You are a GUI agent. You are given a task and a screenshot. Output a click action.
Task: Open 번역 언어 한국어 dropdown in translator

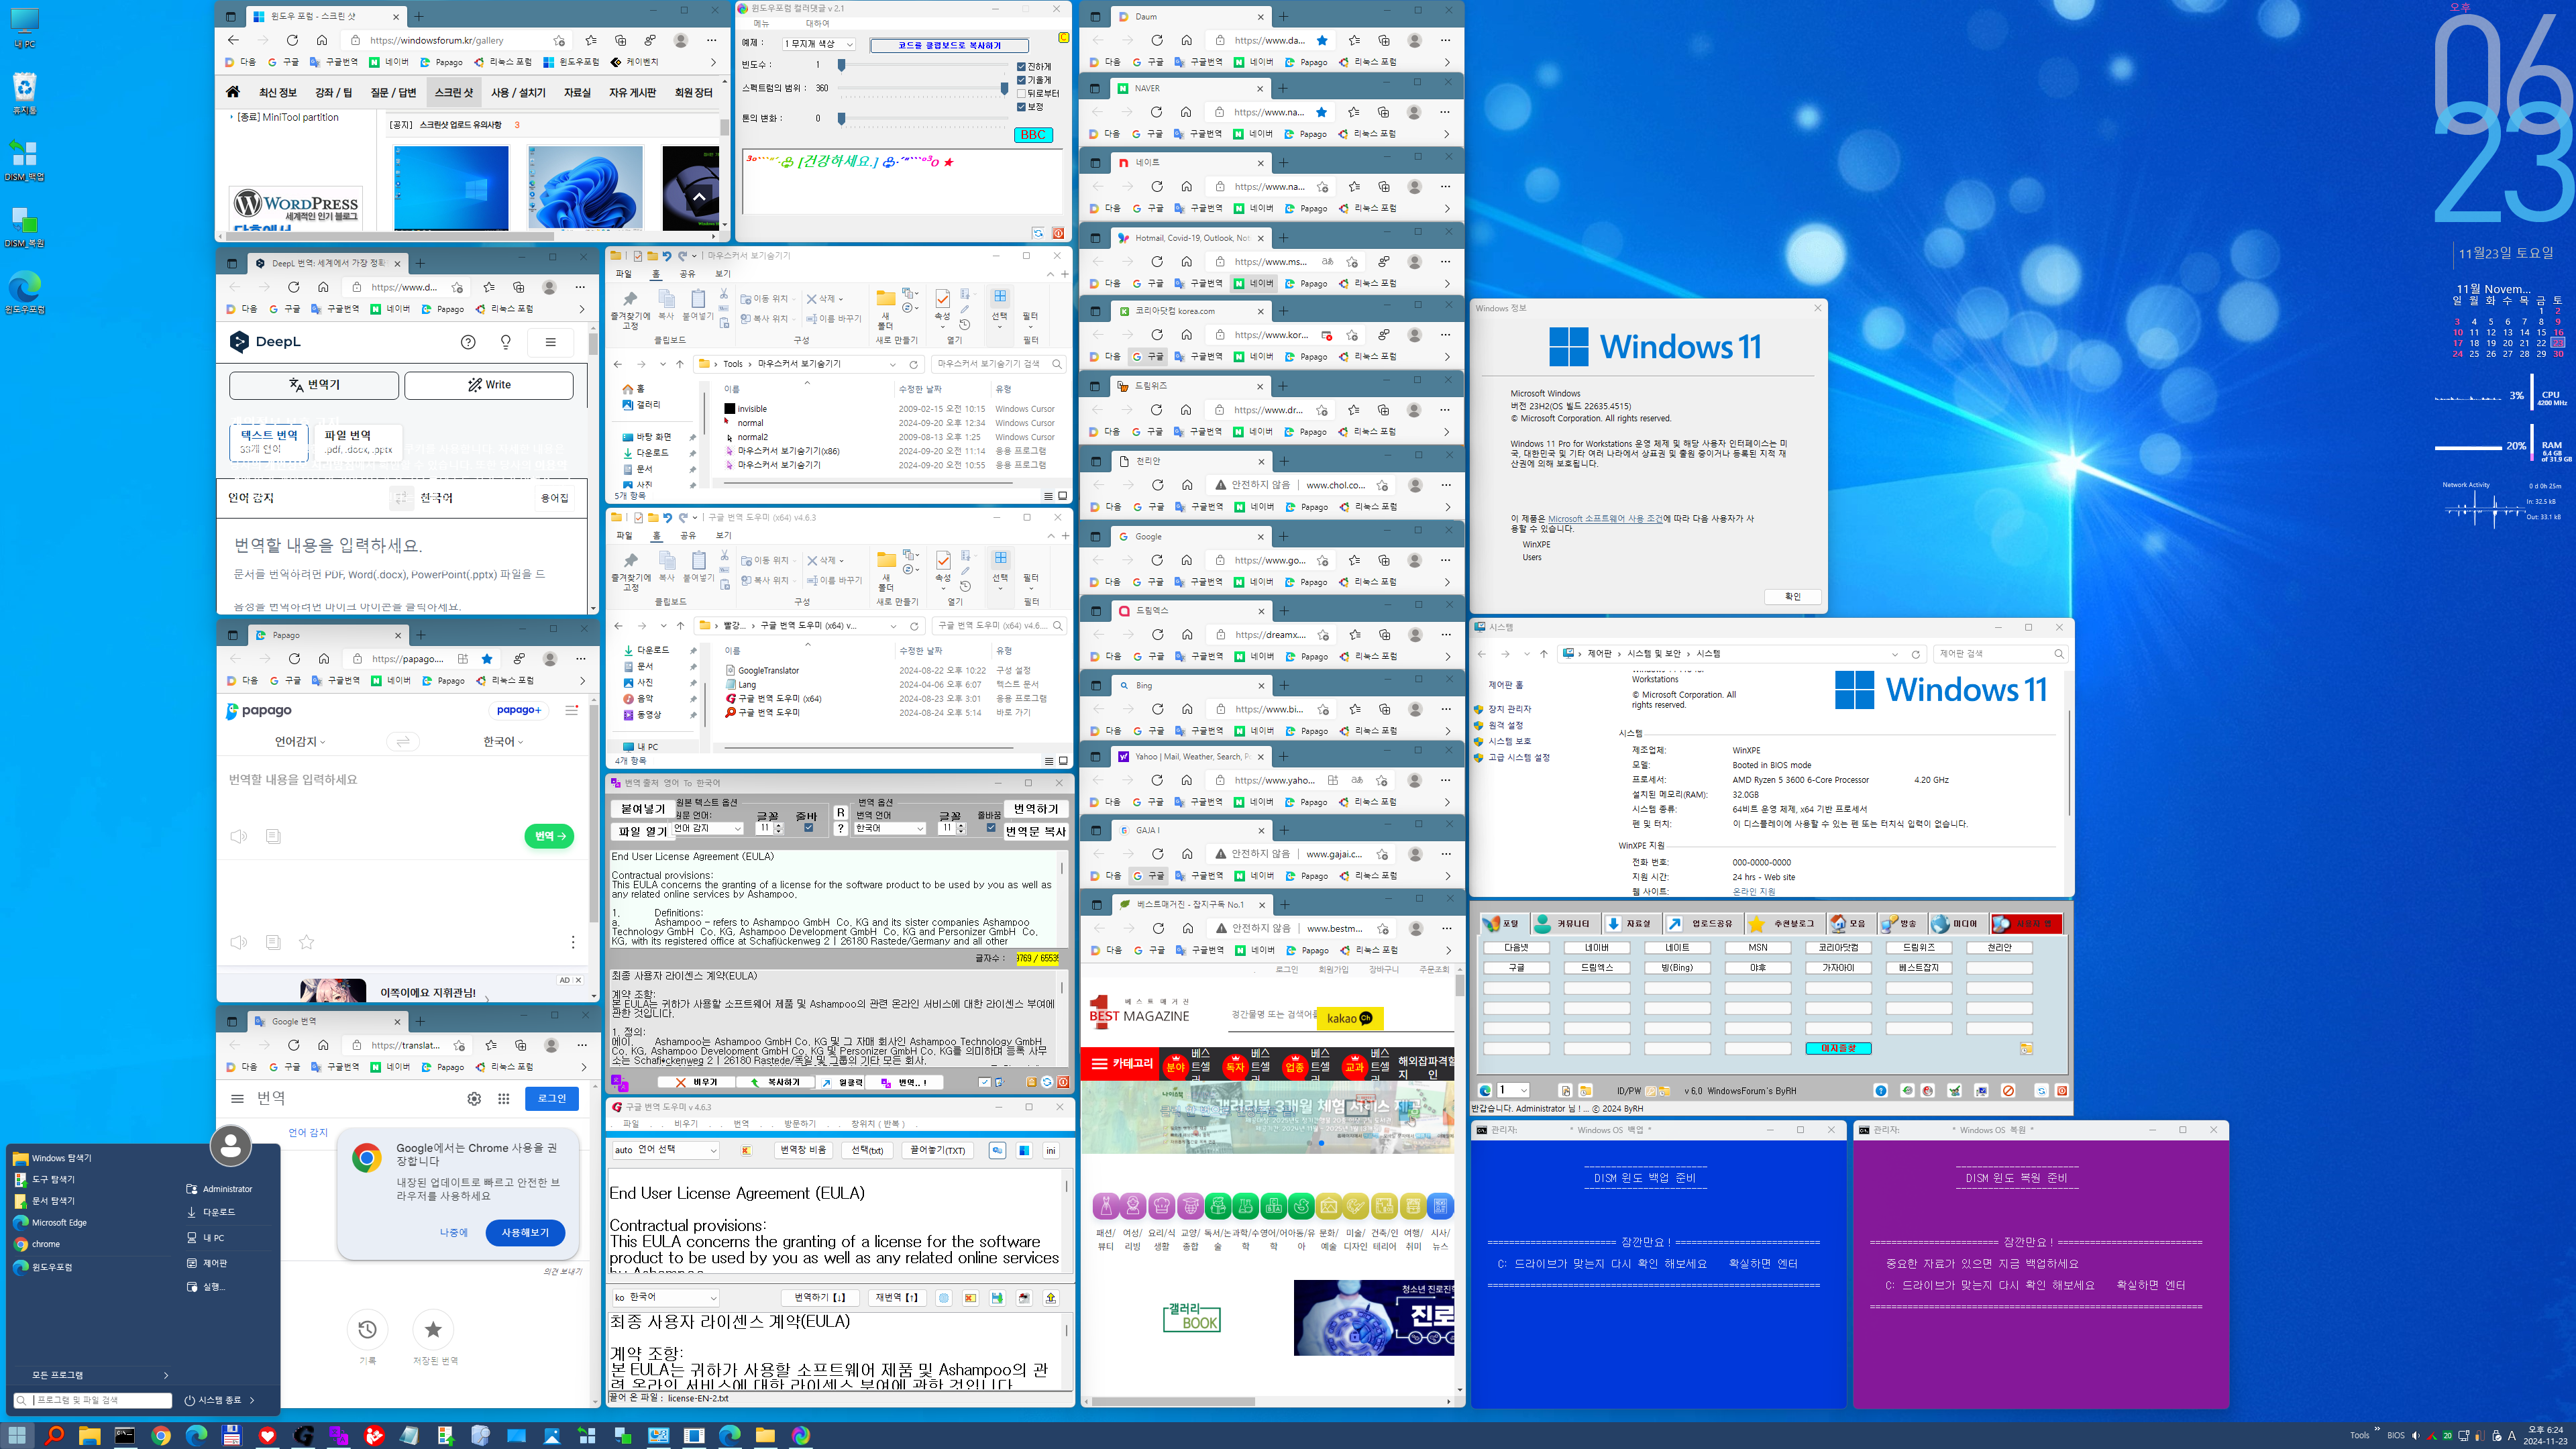click(x=890, y=828)
